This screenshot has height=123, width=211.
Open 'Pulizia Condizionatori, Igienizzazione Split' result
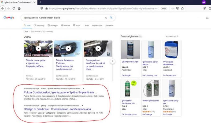tap(60, 93)
